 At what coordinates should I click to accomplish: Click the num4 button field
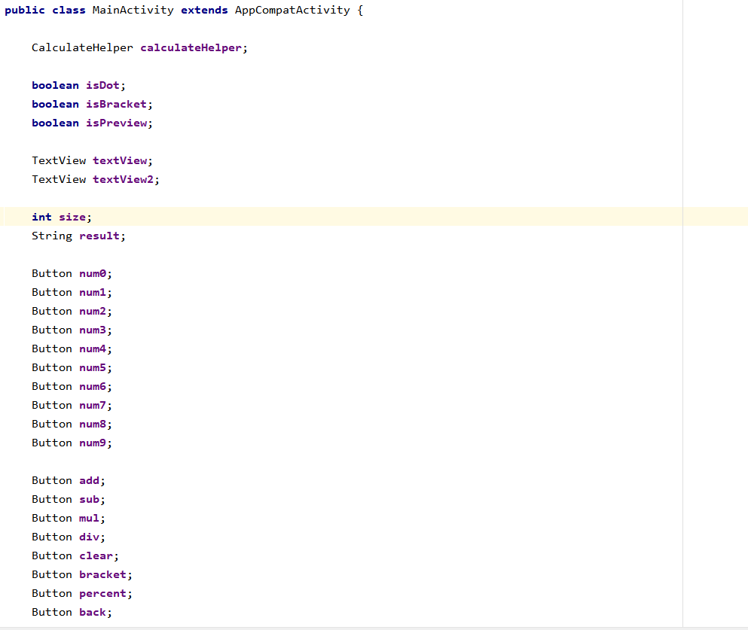(x=93, y=348)
